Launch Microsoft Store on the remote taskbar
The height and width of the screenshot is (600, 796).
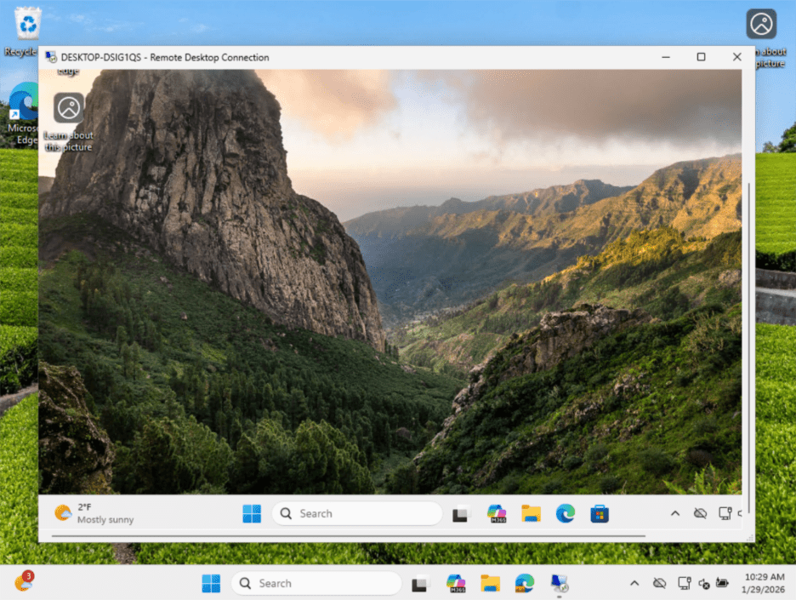coord(600,513)
